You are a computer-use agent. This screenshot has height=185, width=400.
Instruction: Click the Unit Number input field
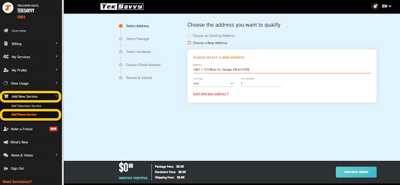(261, 83)
